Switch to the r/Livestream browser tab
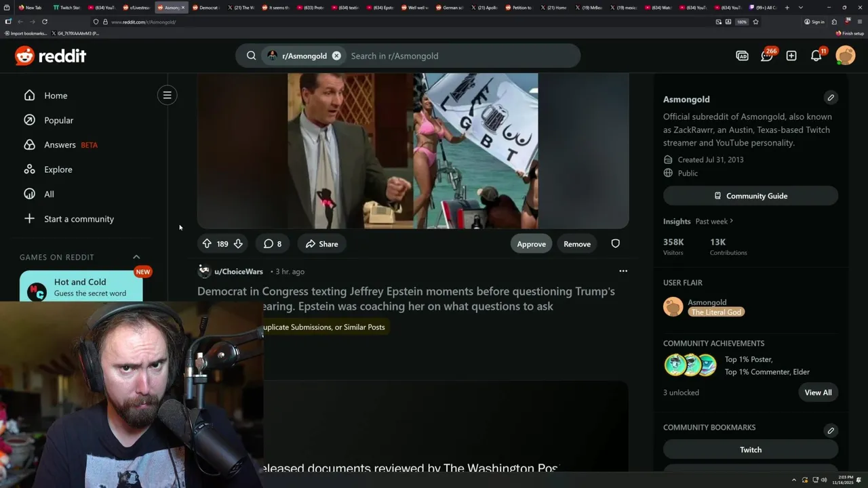Image resolution: width=868 pixels, height=488 pixels. click(x=136, y=7)
